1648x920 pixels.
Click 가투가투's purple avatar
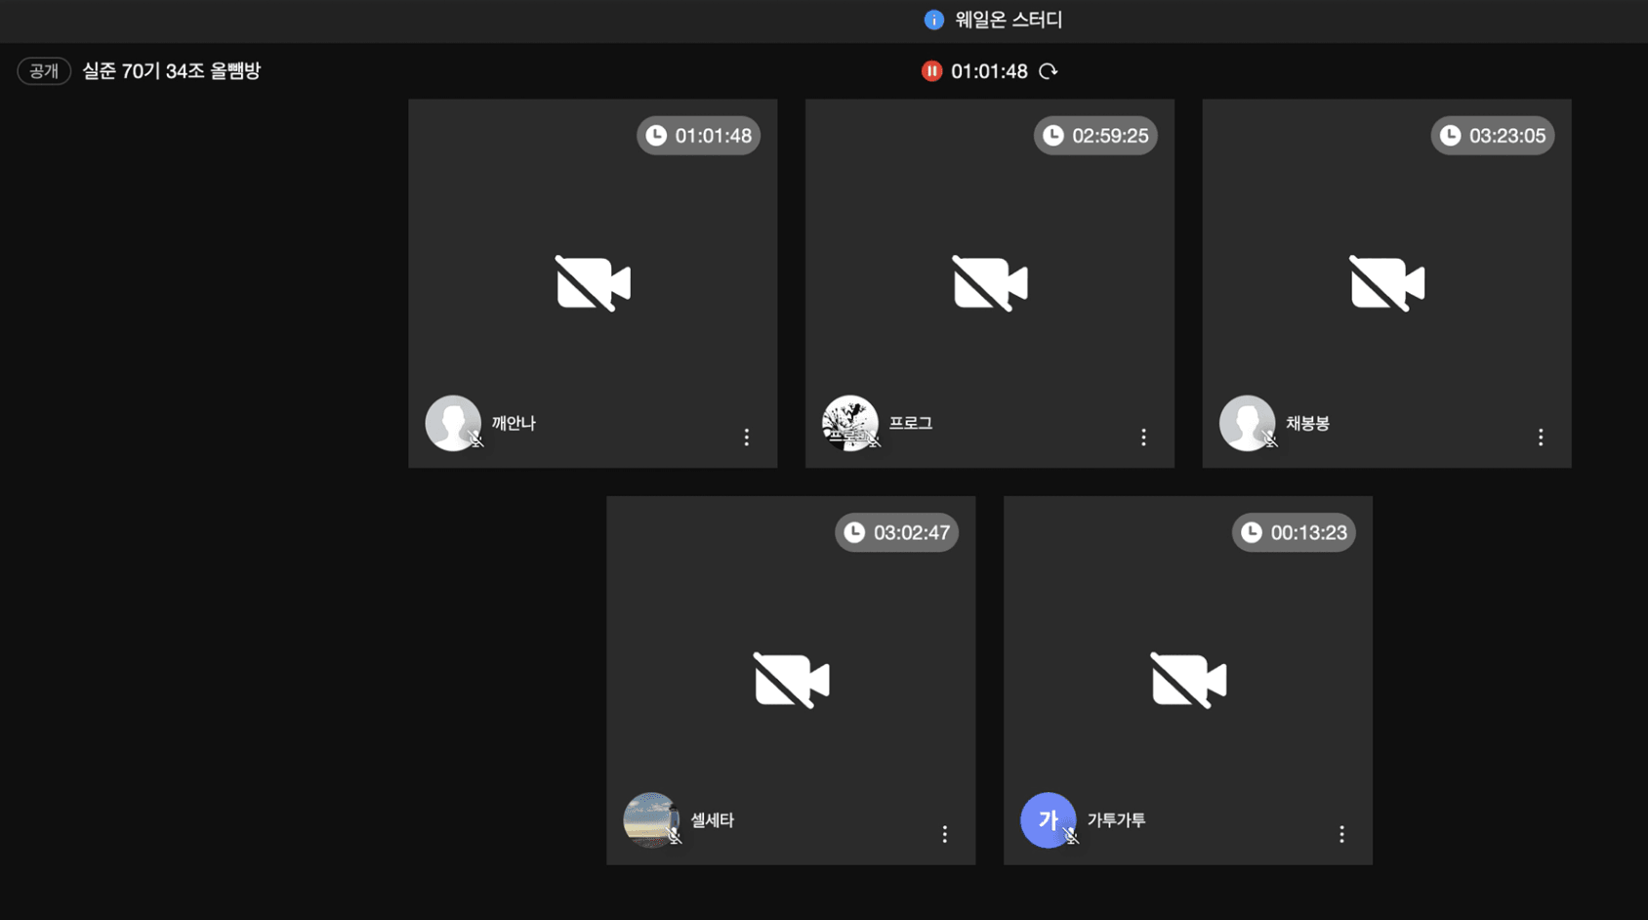click(1049, 820)
